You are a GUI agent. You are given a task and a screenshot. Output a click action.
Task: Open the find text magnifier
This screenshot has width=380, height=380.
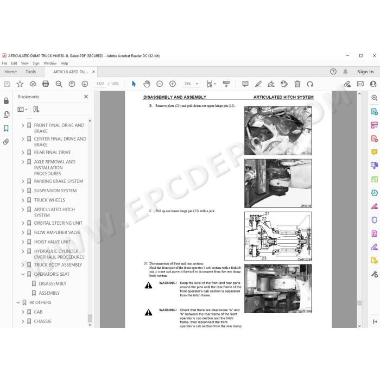pyautogui.click(x=59, y=84)
